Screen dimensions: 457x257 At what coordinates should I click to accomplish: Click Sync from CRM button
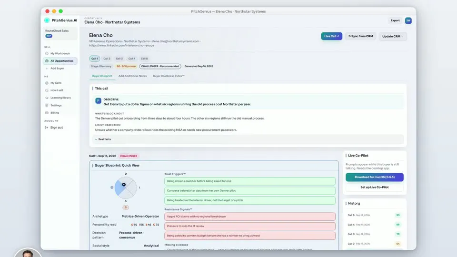click(360, 36)
